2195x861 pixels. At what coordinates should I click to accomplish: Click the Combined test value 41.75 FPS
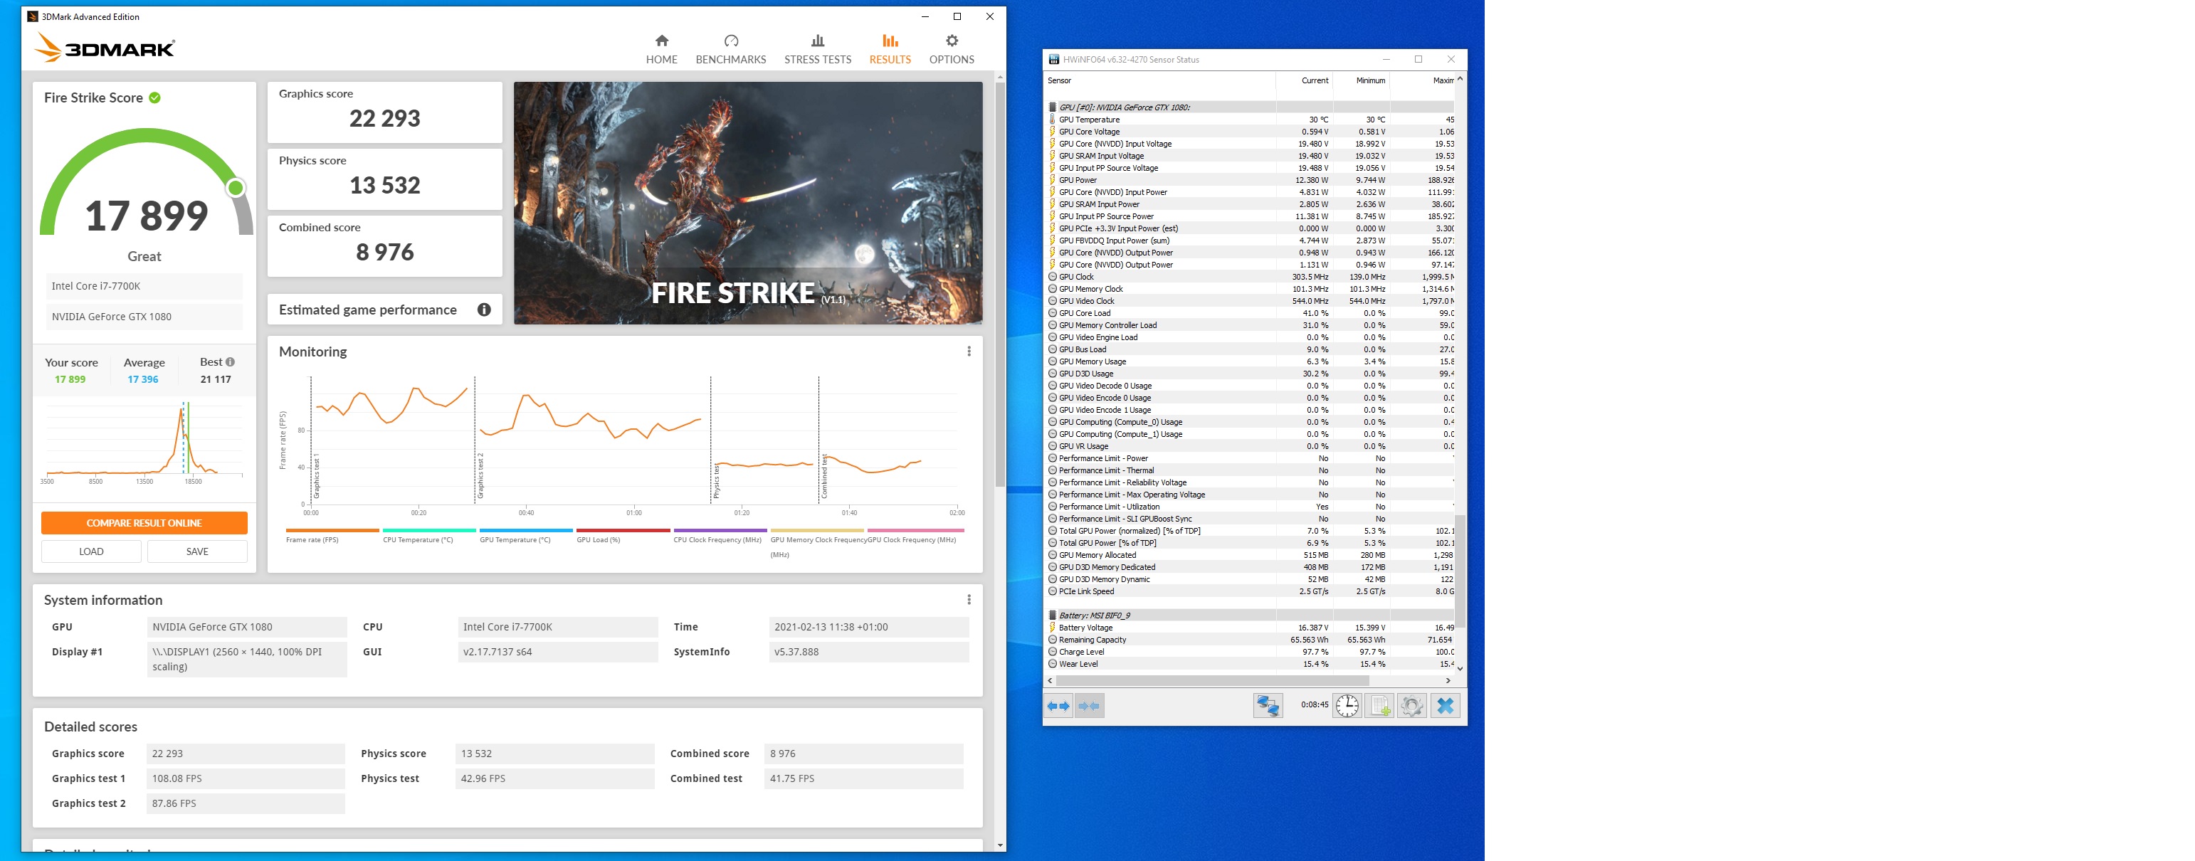tap(863, 778)
